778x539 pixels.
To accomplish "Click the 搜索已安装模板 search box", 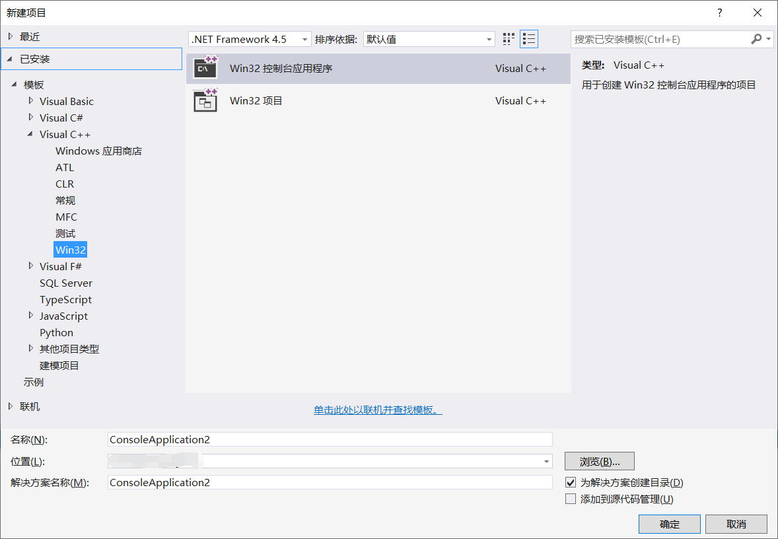I will [660, 39].
